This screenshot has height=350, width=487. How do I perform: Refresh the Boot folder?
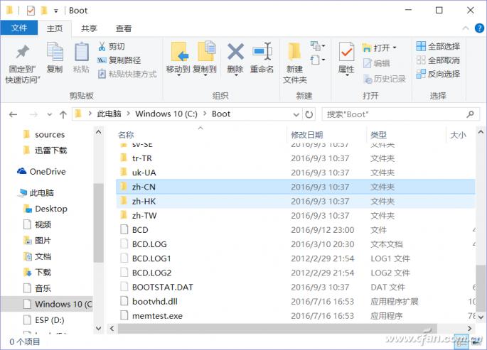309,115
